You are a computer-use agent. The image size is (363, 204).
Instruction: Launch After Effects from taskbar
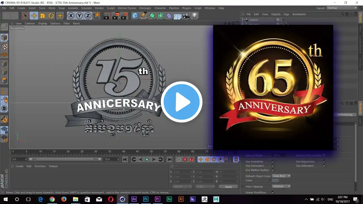point(134,199)
